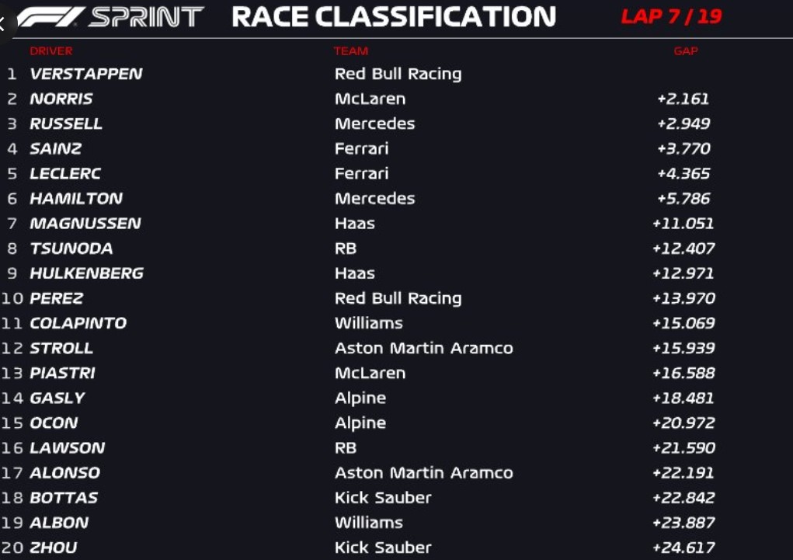This screenshot has height=560, width=793.
Task: Click Red Bull Racing team for PEREZ
Action: click(x=398, y=298)
